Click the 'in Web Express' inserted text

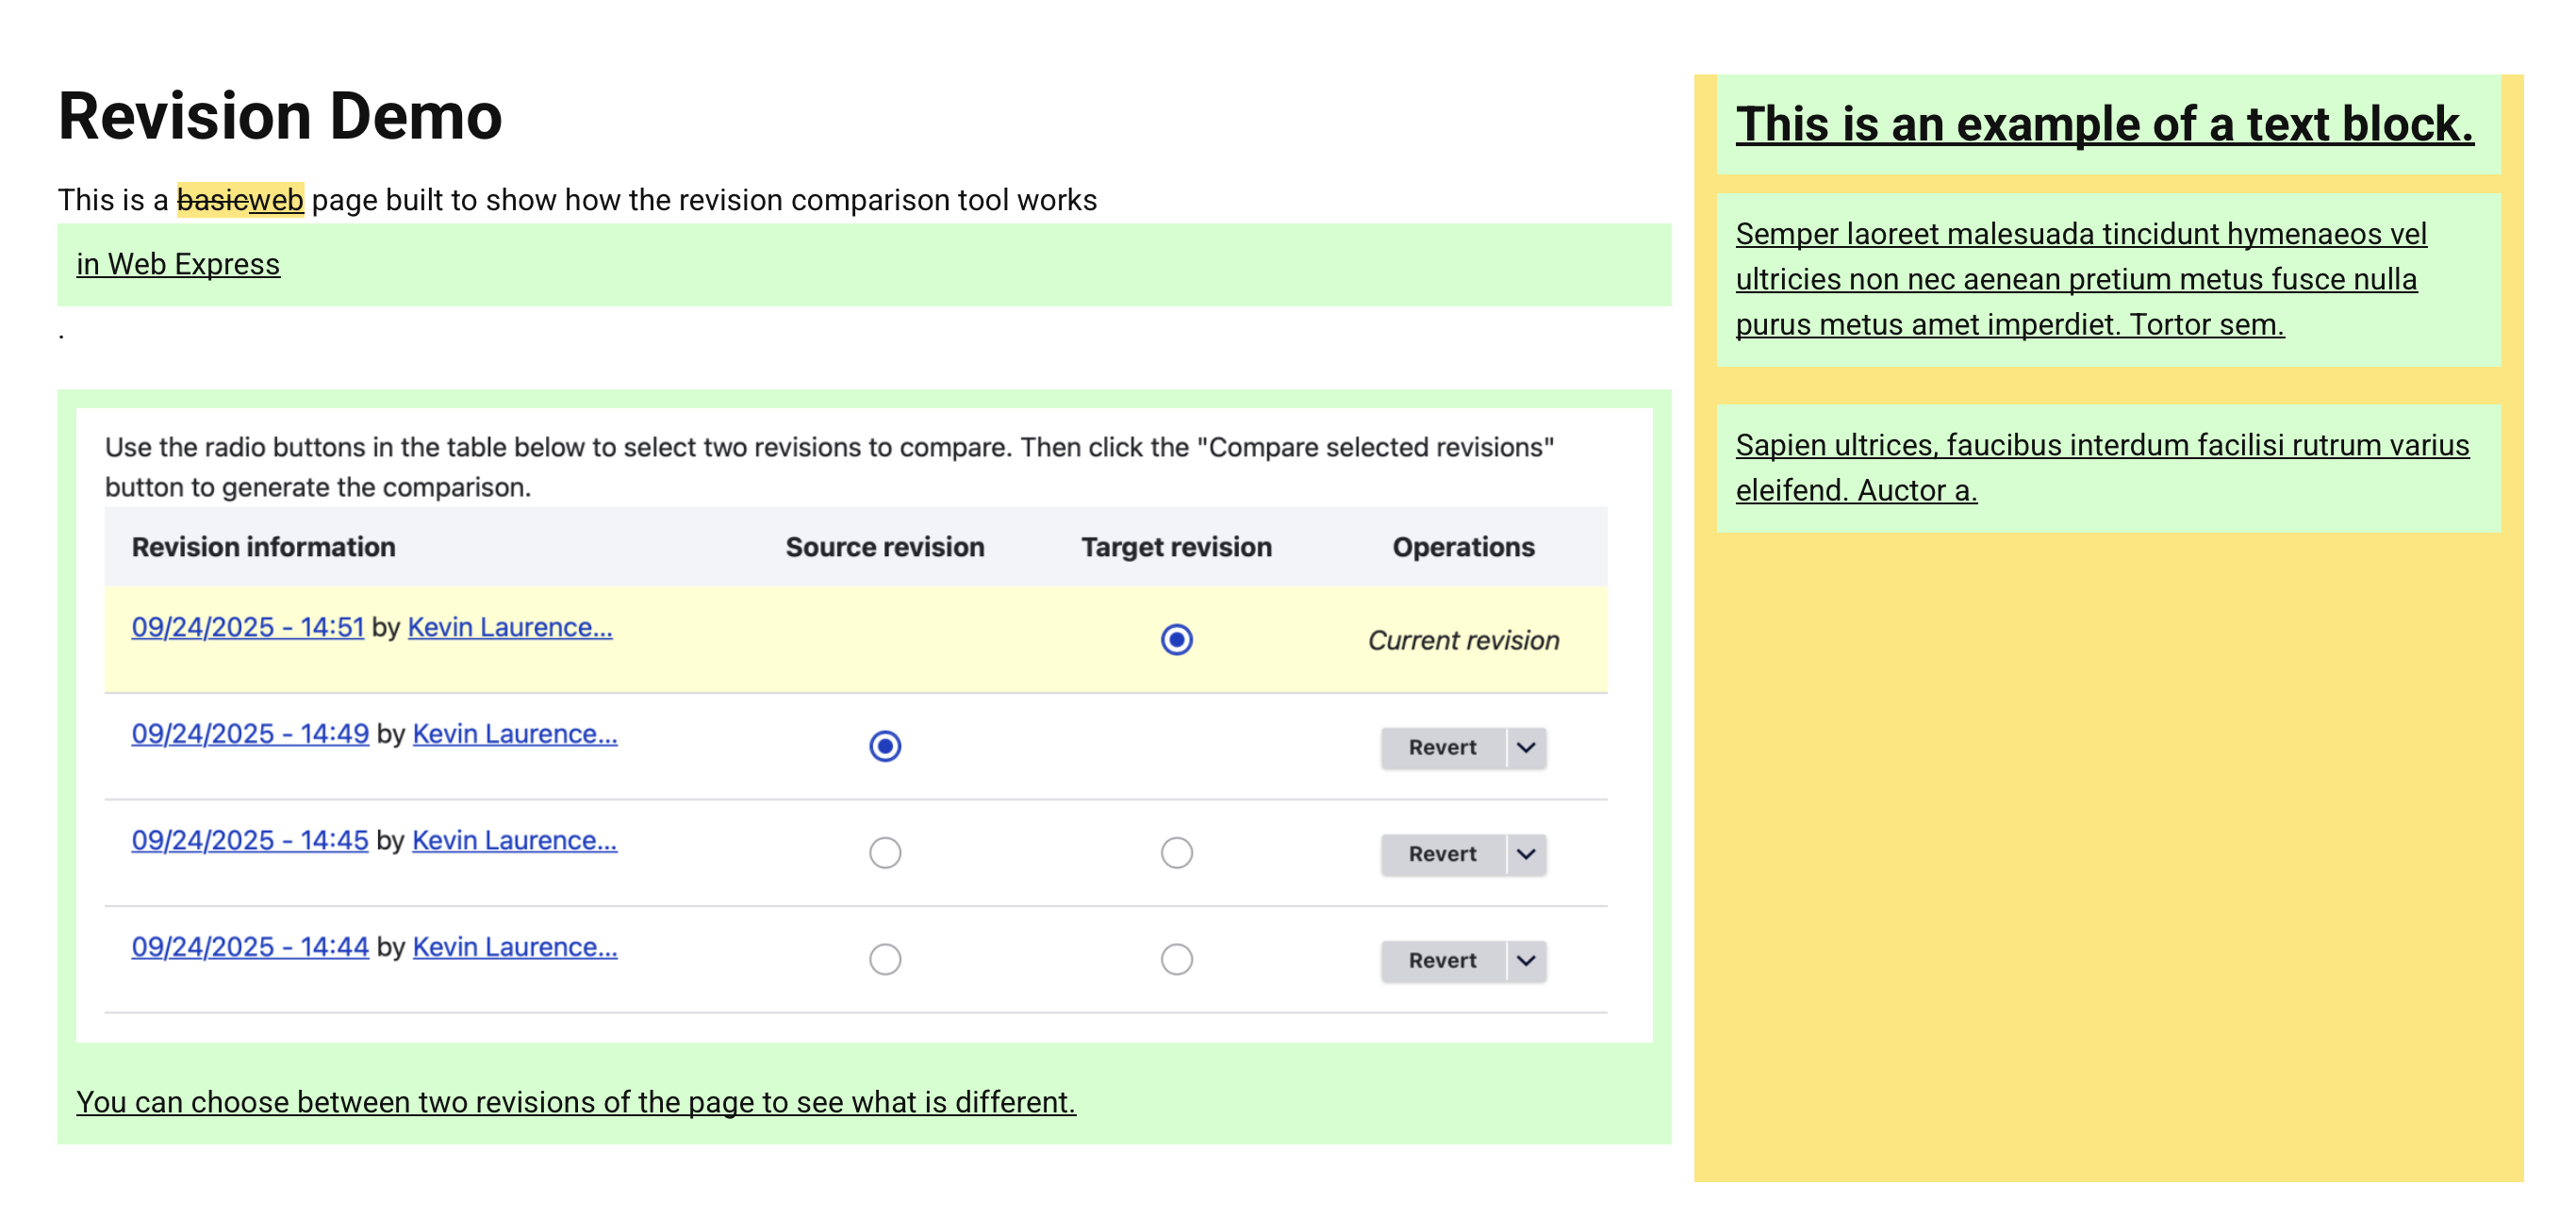tap(178, 264)
